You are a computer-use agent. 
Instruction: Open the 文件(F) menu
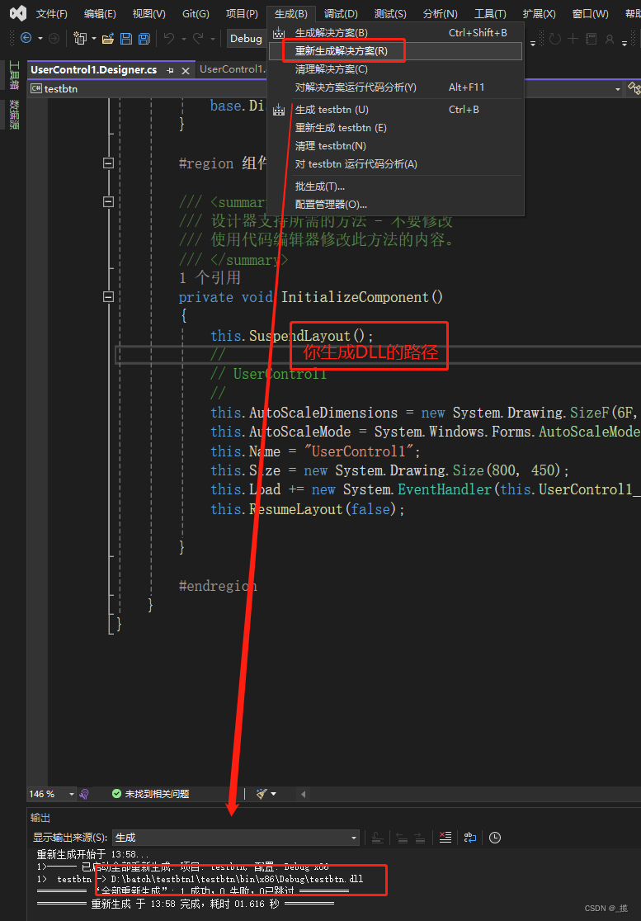point(52,13)
